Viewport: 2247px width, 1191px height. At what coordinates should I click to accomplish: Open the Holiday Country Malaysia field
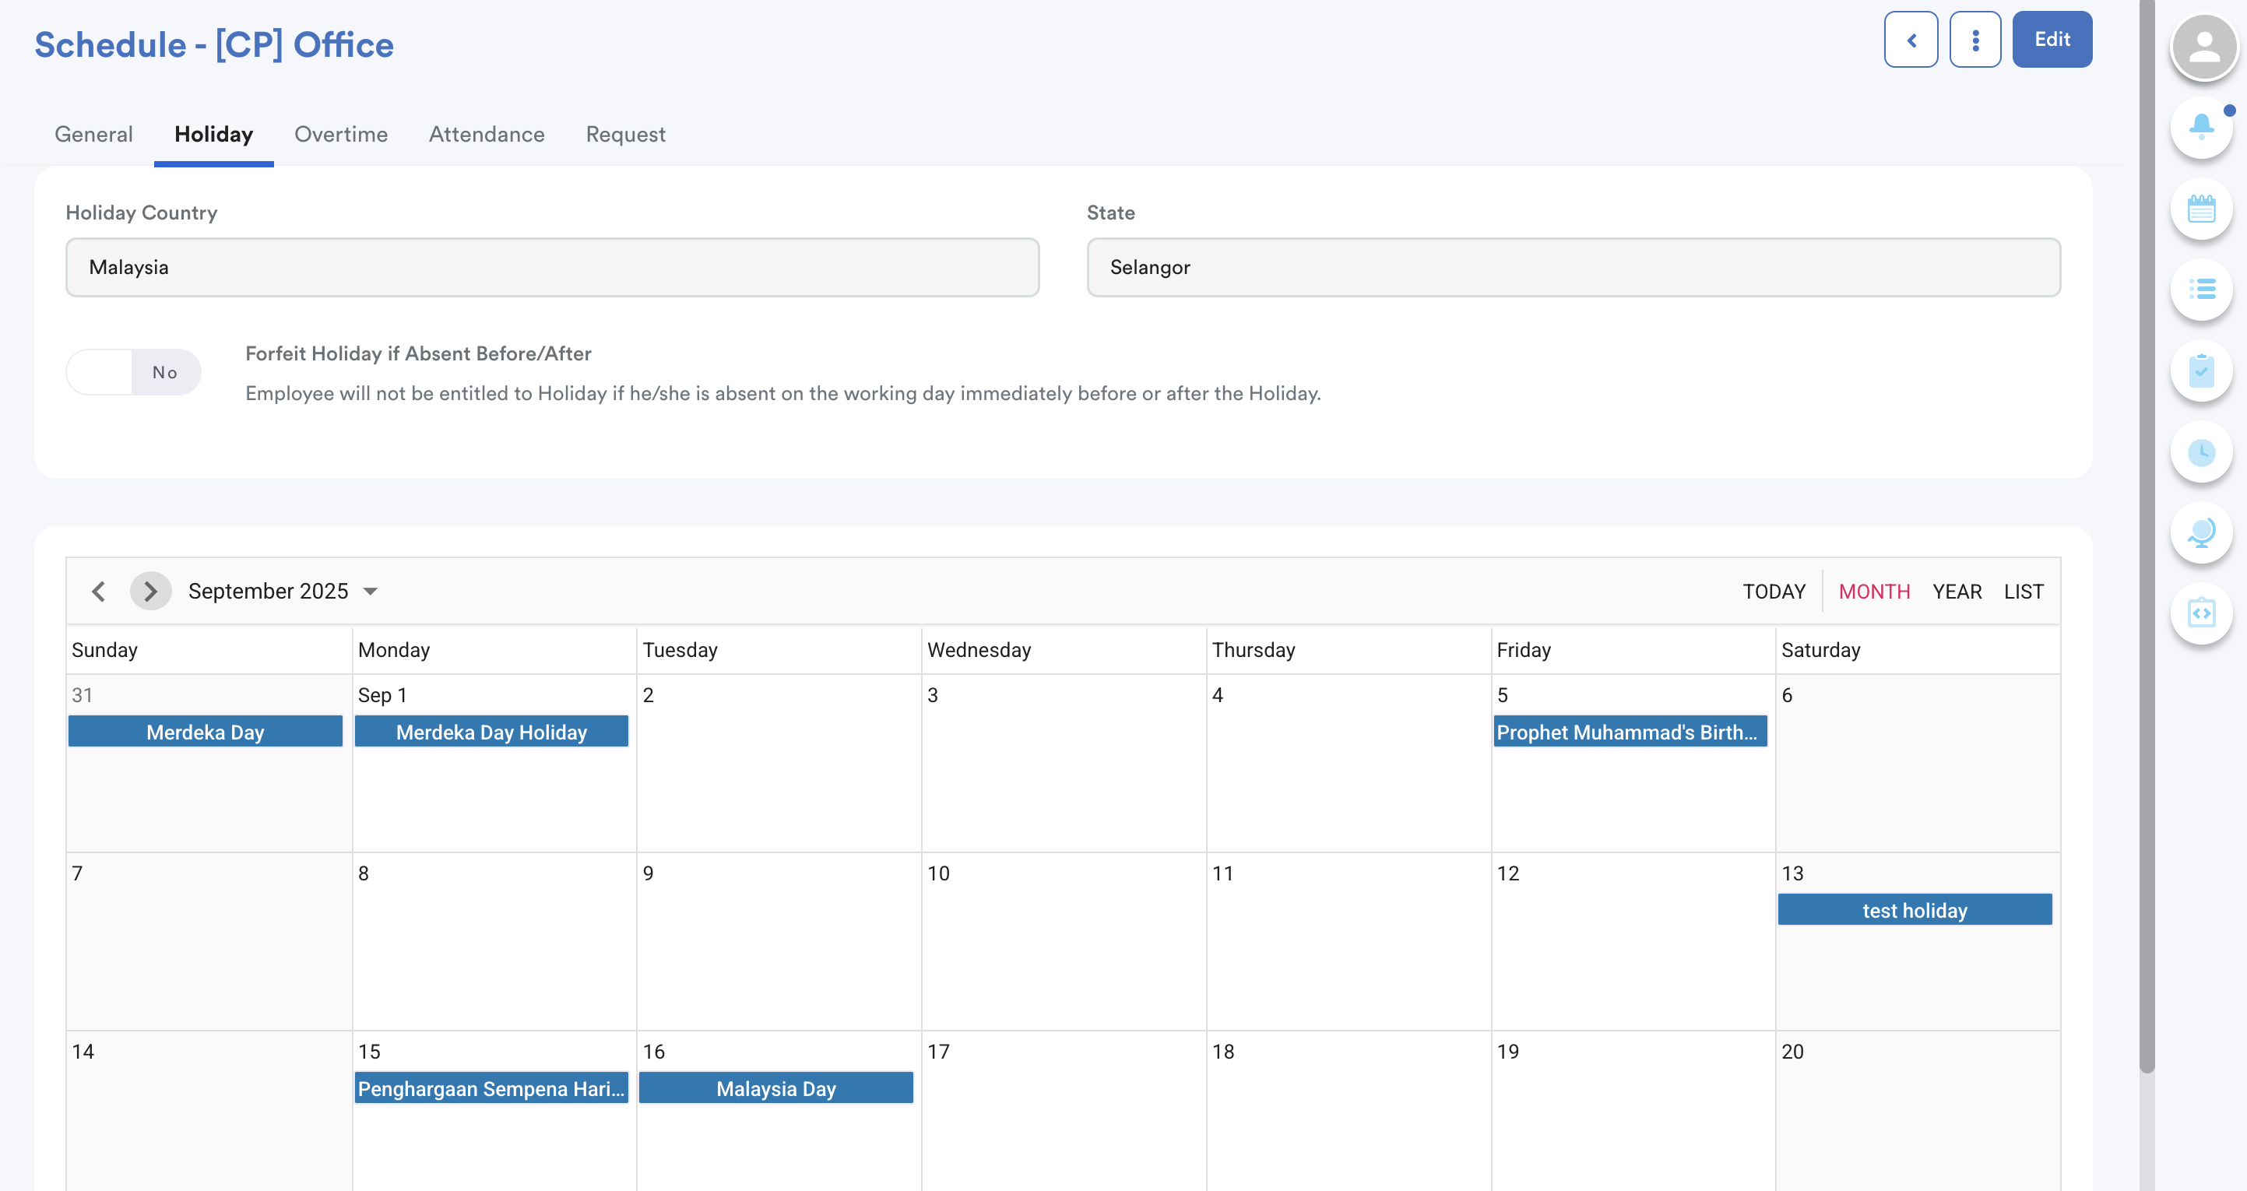pyautogui.click(x=552, y=267)
